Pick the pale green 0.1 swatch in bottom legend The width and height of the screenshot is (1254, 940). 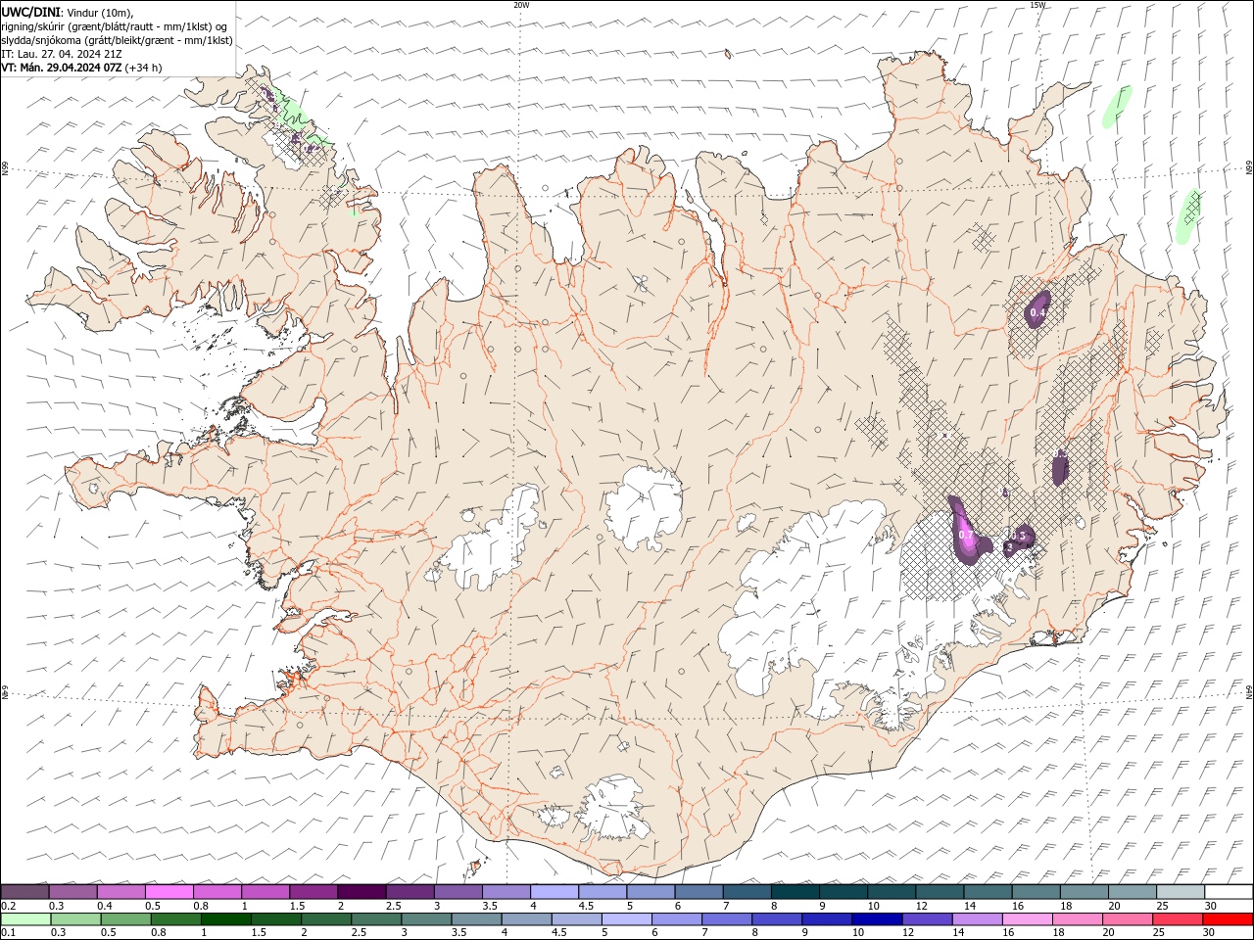pyautogui.click(x=25, y=919)
